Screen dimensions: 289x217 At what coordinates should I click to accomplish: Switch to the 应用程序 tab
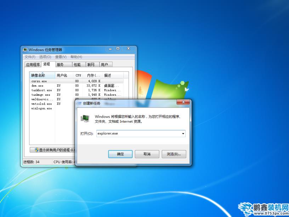click(33, 65)
